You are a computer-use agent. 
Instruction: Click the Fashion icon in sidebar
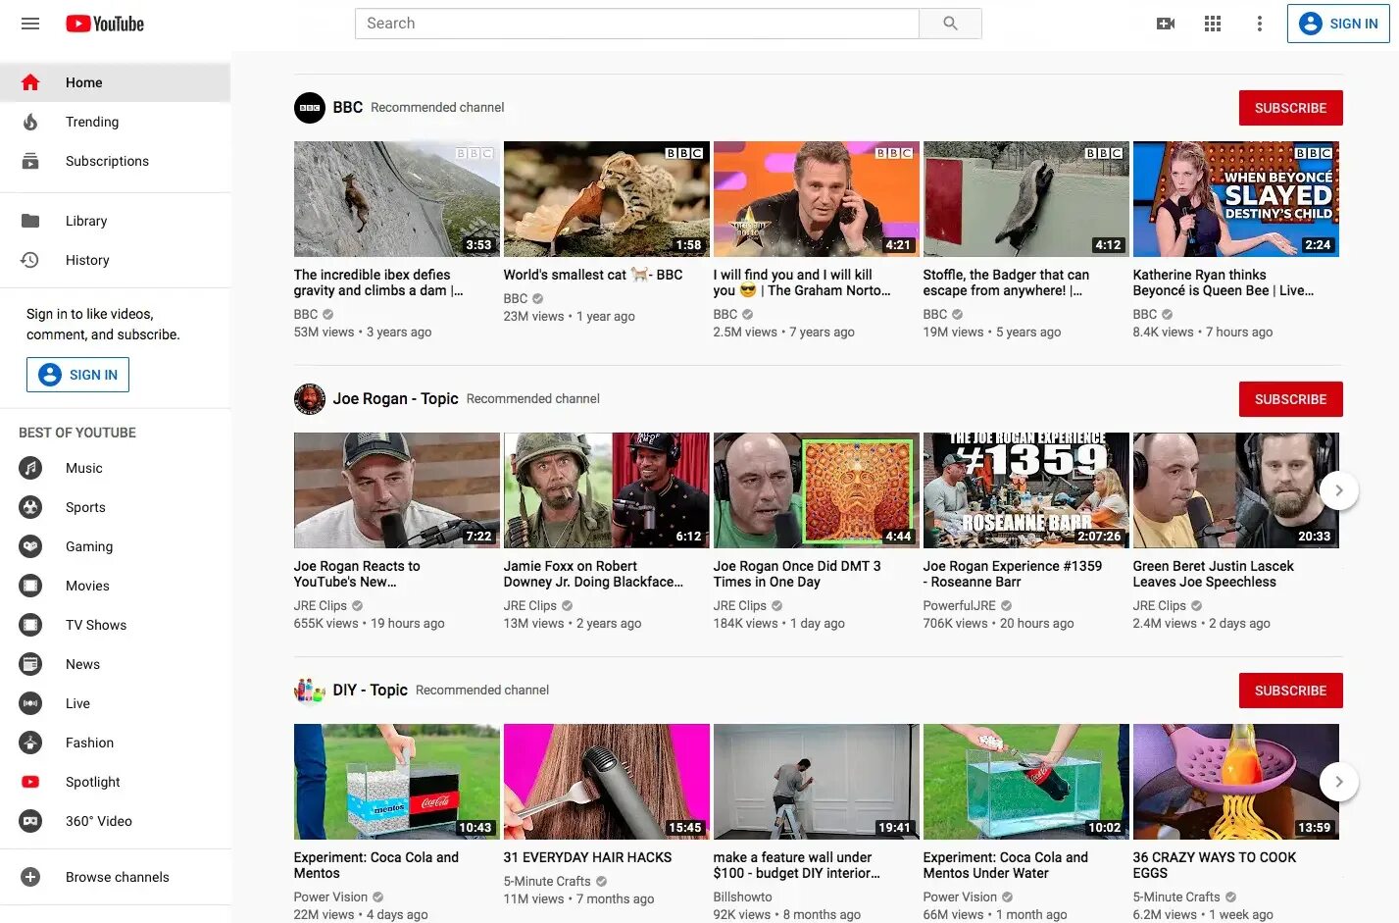[x=30, y=743]
